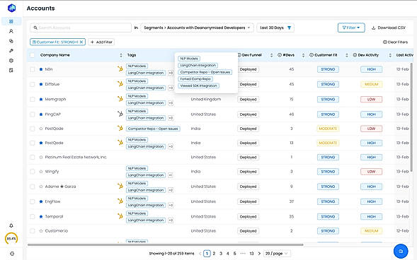
Task: Click Diffblue's MEDIUM dev activity badge
Action: pyautogui.click(x=371, y=84)
